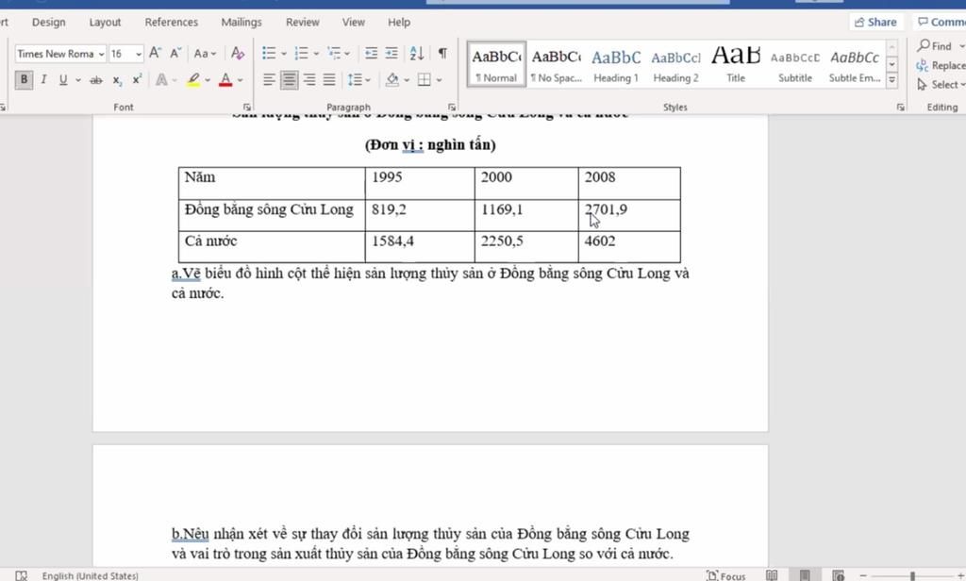The height and width of the screenshot is (581, 966).
Task: Click the Numbering list icon
Action: (301, 53)
